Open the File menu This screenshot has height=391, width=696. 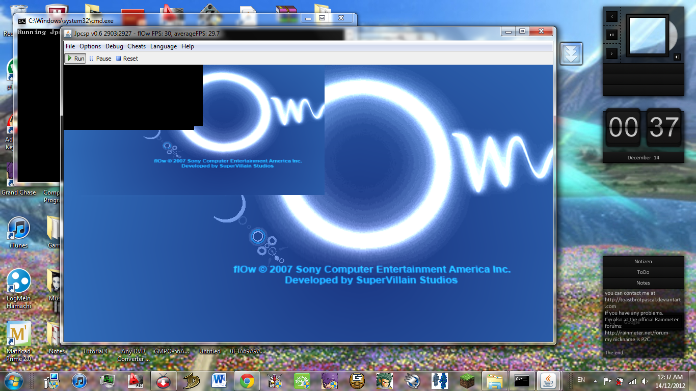click(70, 46)
